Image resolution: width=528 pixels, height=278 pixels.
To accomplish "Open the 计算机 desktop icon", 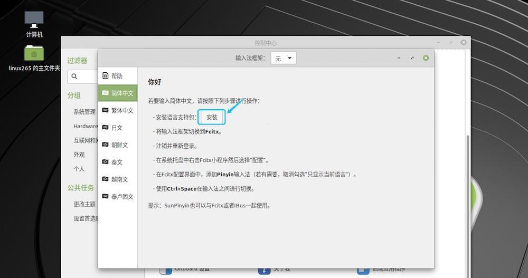I will tap(34, 24).
